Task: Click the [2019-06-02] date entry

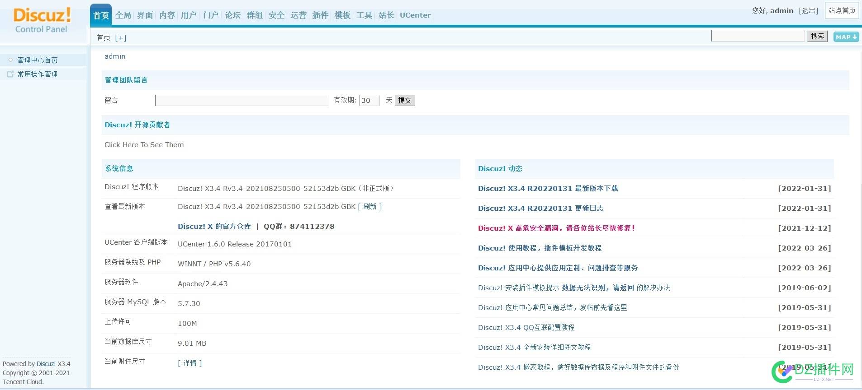Action: coord(805,288)
